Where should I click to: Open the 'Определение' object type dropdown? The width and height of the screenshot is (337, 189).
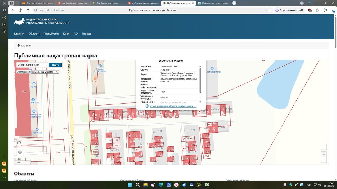coord(45,72)
